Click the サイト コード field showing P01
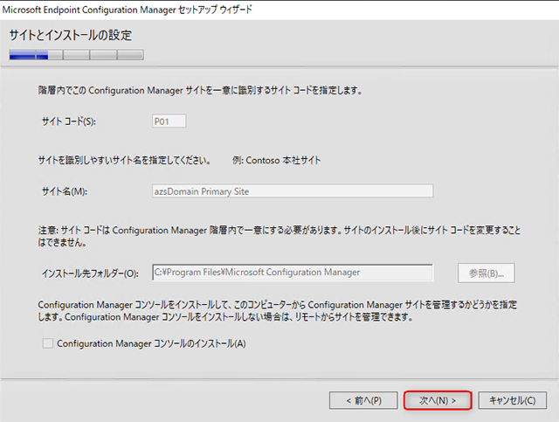Viewport: 559px width, 422px height. pos(169,121)
